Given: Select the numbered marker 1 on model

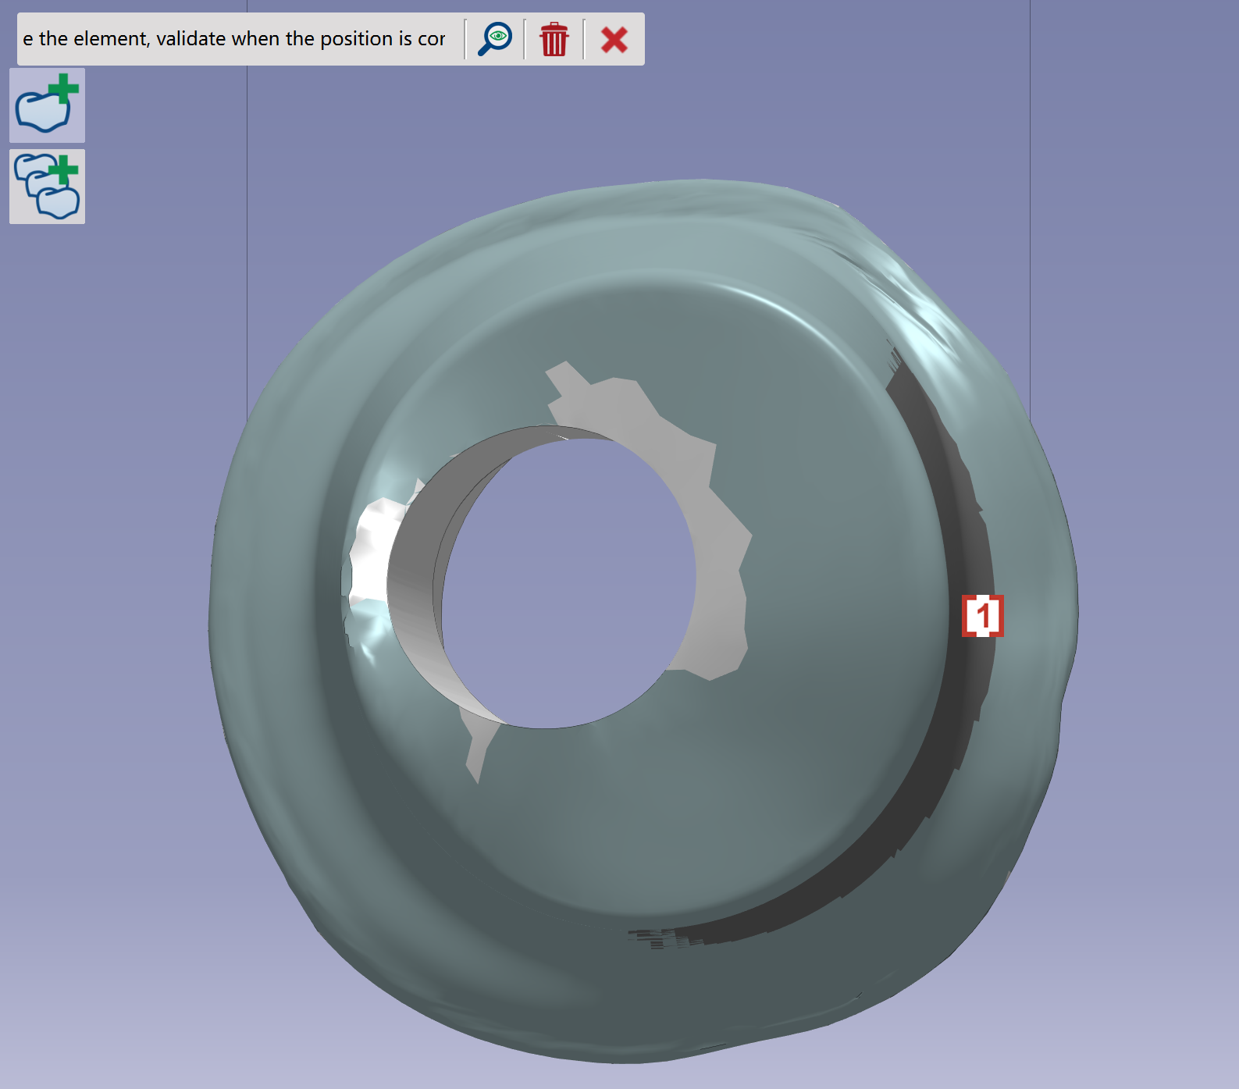Looking at the screenshot, I should 982,616.
